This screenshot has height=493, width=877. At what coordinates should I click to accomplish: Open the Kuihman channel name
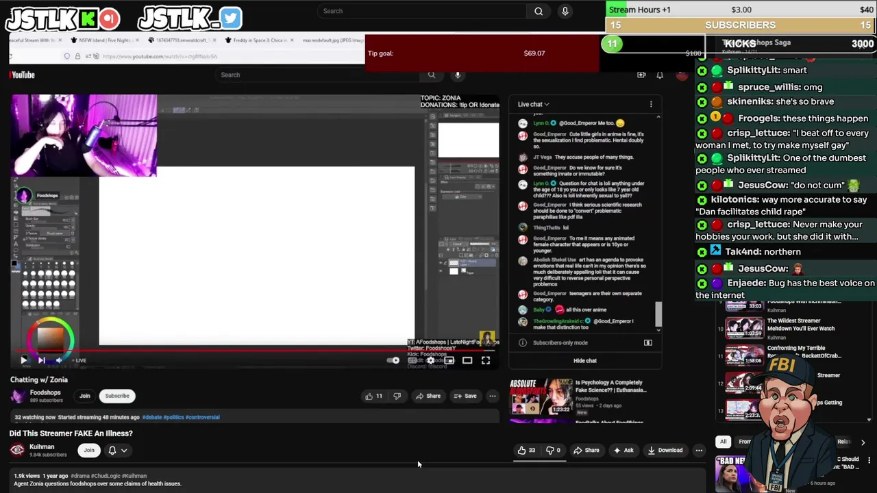tap(42, 446)
